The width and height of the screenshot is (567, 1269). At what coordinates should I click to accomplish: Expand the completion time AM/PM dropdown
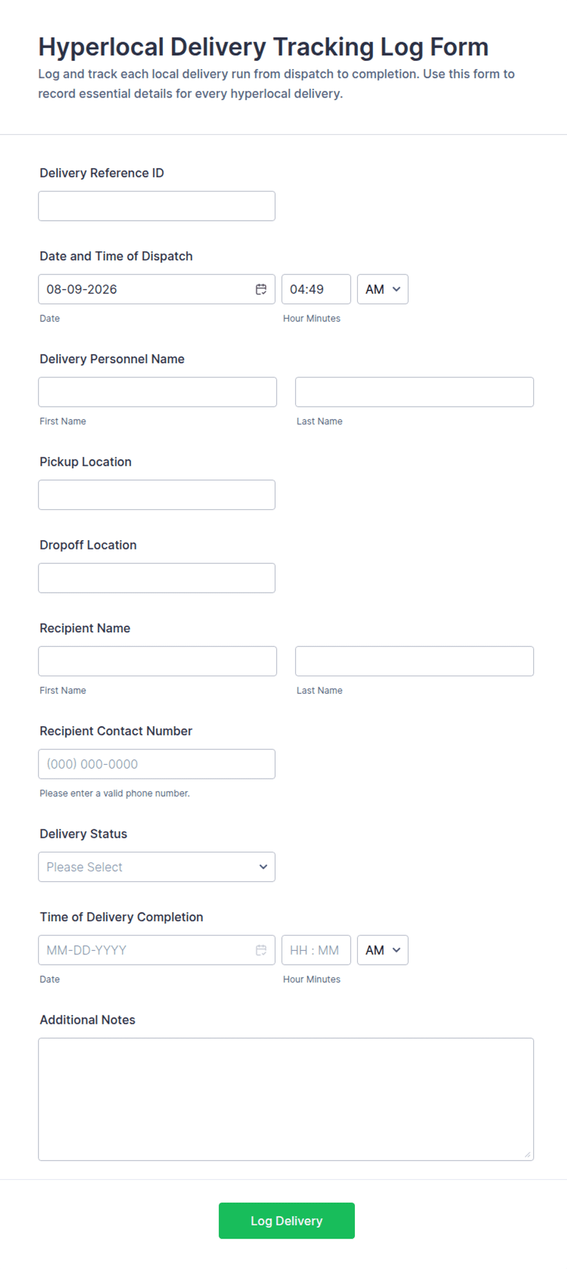pos(383,950)
